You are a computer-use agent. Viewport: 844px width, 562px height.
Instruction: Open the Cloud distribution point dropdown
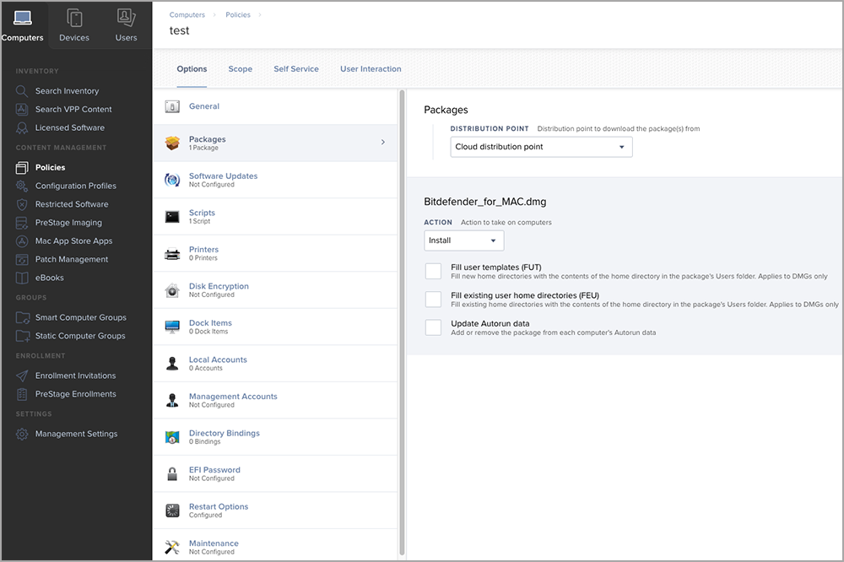tap(541, 147)
